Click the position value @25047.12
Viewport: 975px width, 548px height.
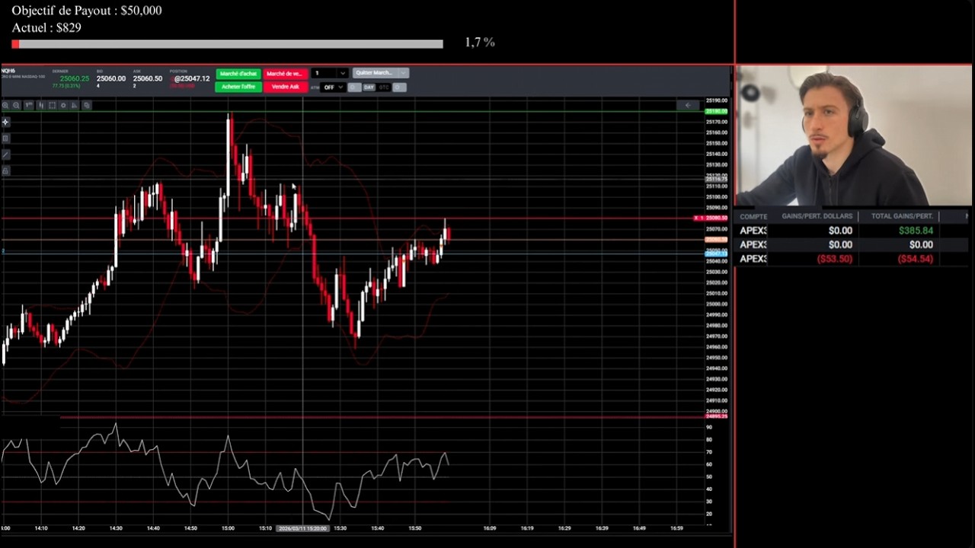[x=192, y=78]
